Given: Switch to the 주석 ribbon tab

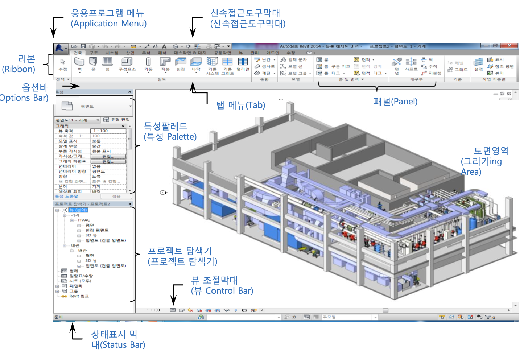Looking at the screenshot, I should click(x=146, y=53).
